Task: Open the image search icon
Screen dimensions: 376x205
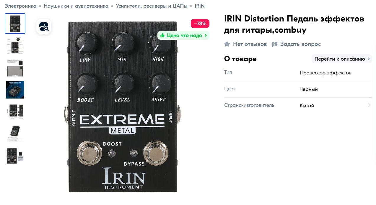Action: coord(44,27)
